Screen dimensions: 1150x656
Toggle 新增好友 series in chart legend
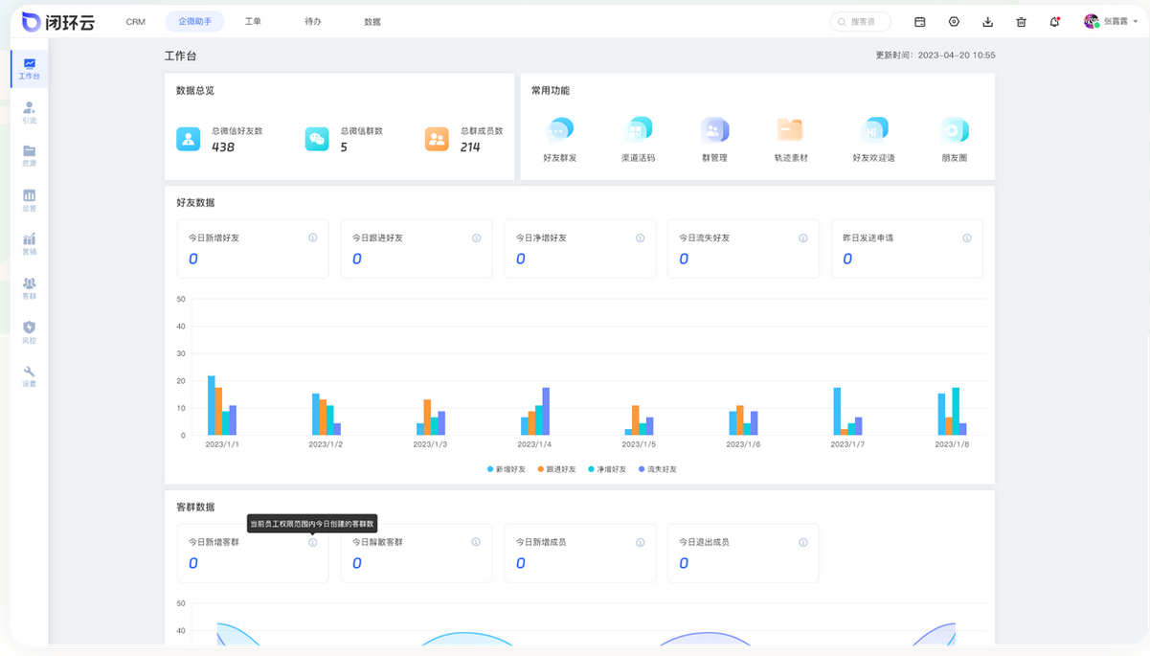[507, 469]
